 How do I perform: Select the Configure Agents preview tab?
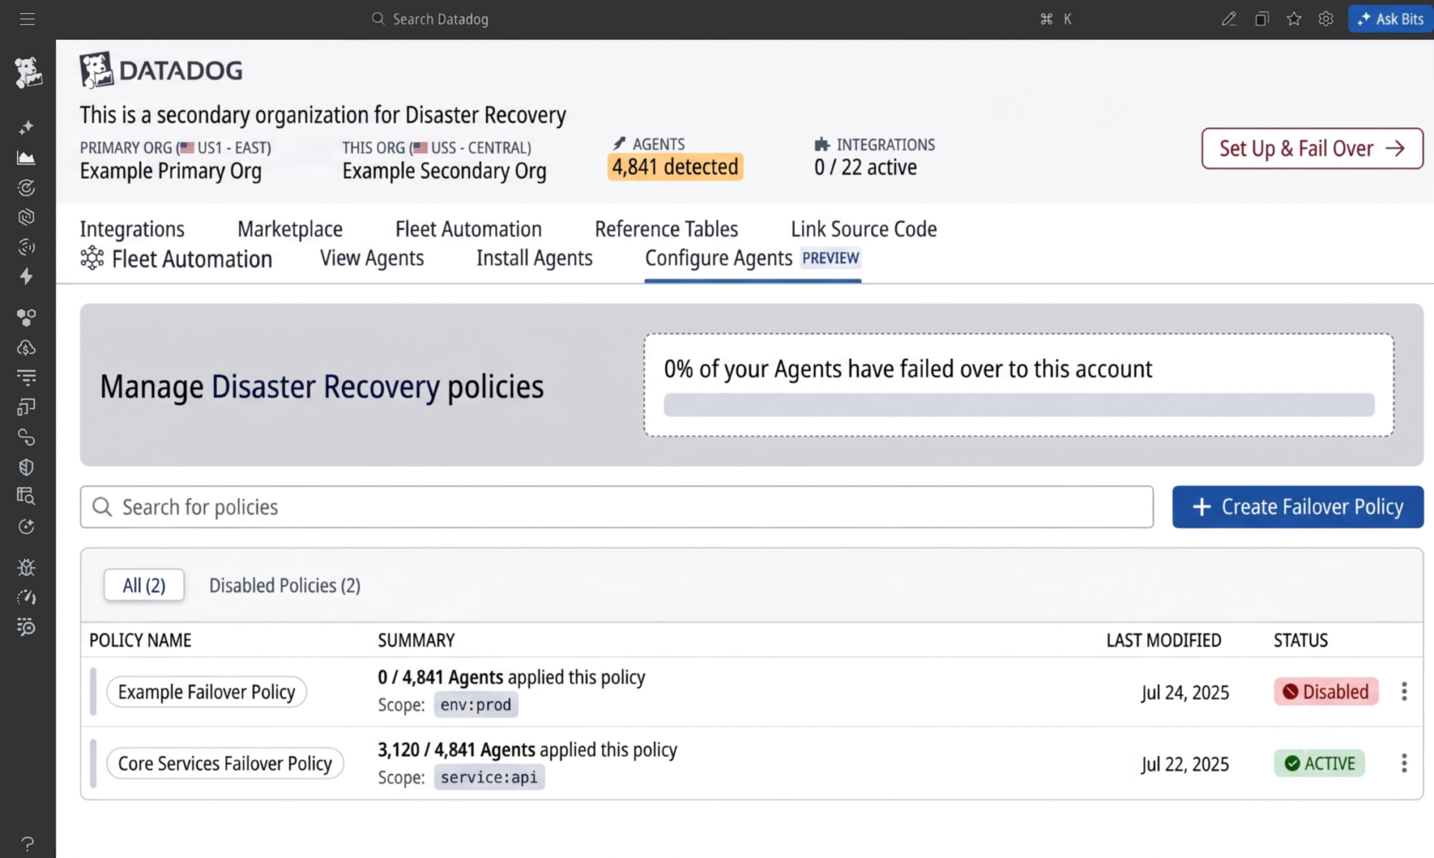(x=753, y=258)
